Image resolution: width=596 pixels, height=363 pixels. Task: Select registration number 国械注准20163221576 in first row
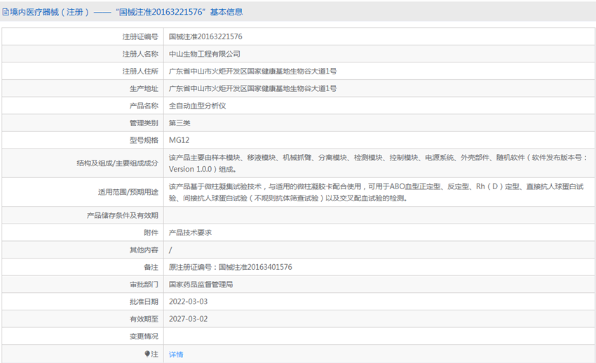(205, 36)
